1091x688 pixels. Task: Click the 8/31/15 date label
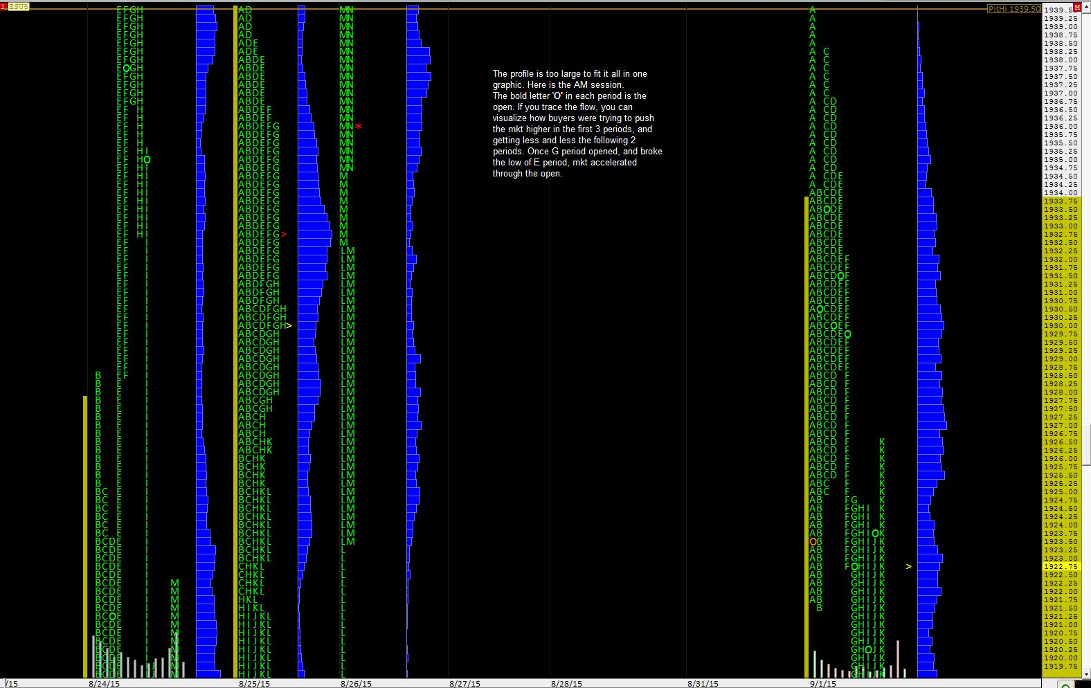tap(703, 684)
